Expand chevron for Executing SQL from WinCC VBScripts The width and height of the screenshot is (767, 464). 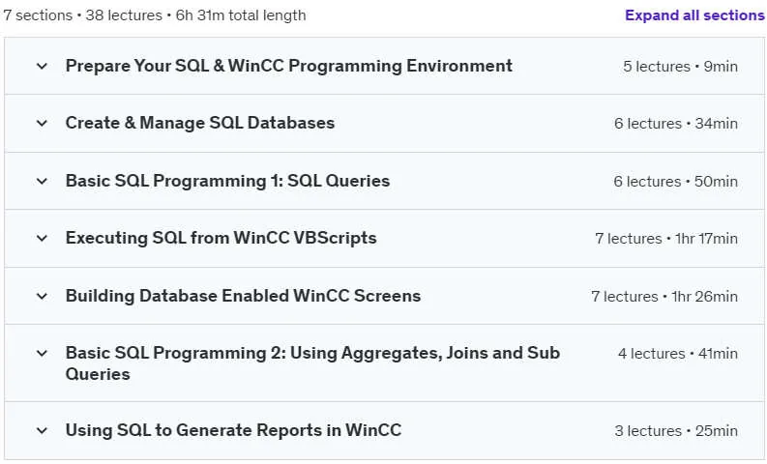coord(42,238)
